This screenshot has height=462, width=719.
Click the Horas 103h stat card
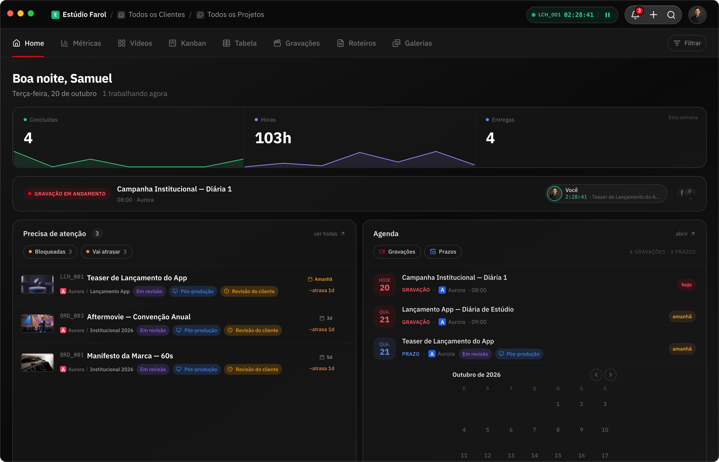click(359, 137)
